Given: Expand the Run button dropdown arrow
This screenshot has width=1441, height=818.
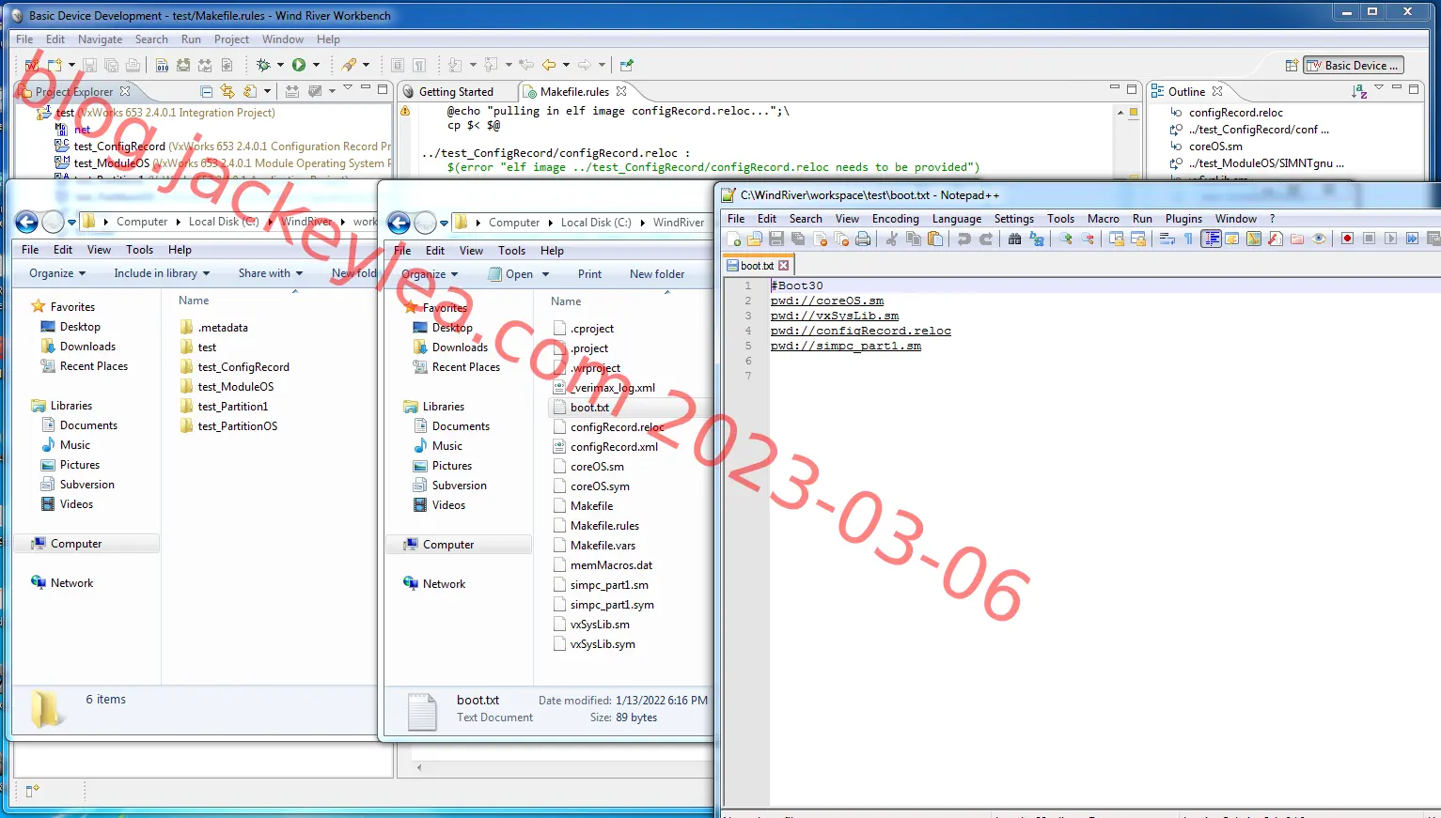Looking at the screenshot, I should (x=316, y=65).
